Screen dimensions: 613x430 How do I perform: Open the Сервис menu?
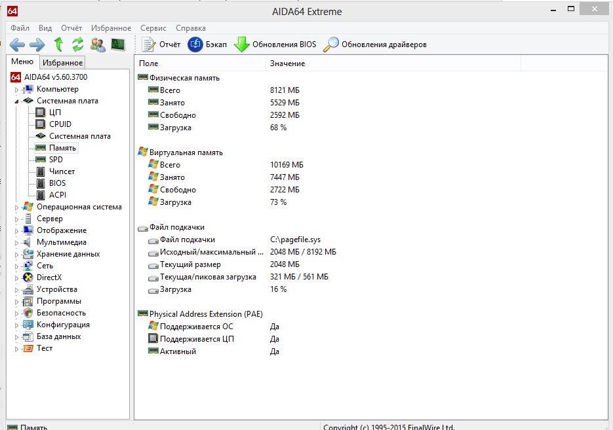pos(153,28)
